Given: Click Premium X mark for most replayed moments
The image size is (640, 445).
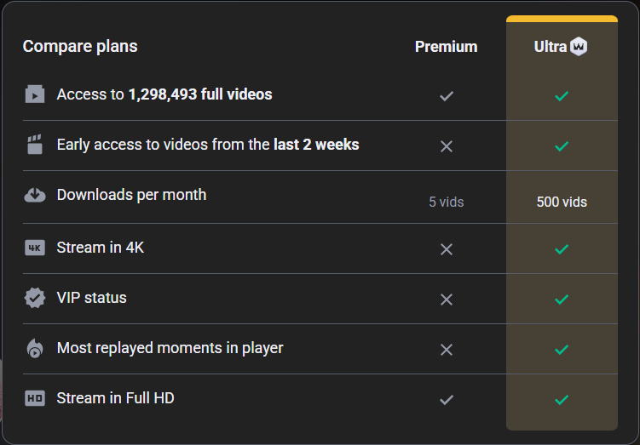Looking at the screenshot, I should point(446,350).
